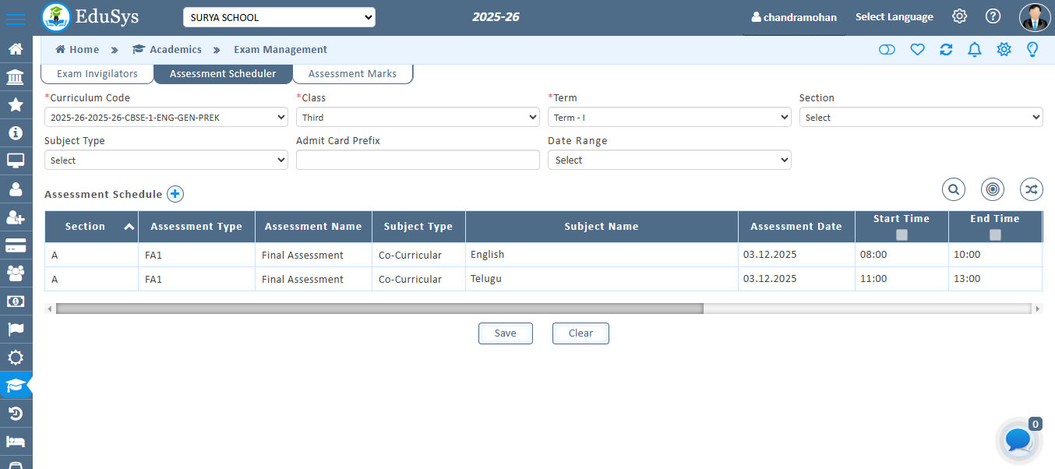This screenshot has width=1055, height=469.
Task: Flip the toggle switch in breadcrumb bar
Action: pyautogui.click(x=887, y=50)
